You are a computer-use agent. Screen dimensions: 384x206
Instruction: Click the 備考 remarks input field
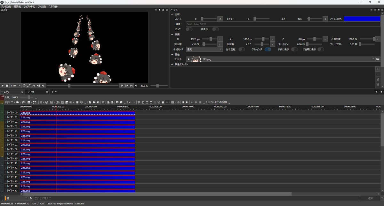point(283,24)
